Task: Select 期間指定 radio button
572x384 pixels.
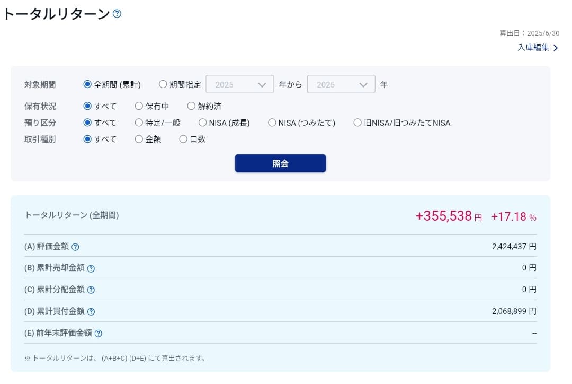Action: [163, 84]
